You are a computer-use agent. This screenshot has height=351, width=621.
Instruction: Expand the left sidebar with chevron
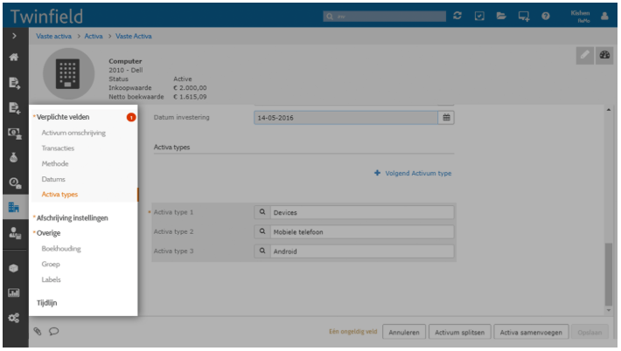(x=14, y=36)
